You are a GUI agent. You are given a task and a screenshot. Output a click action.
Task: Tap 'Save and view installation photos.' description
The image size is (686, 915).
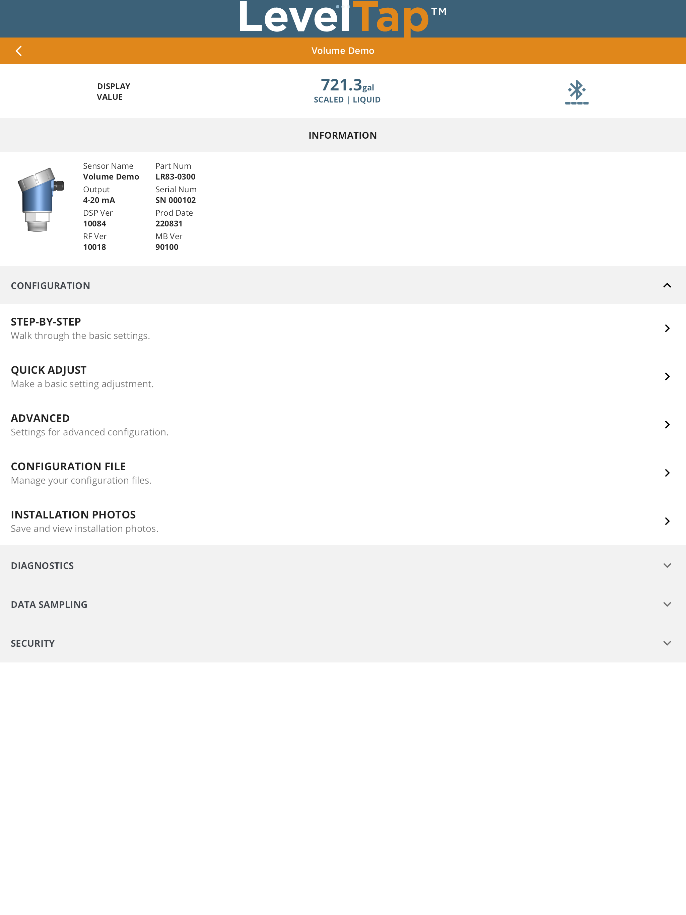pyautogui.click(x=84, y=529)
